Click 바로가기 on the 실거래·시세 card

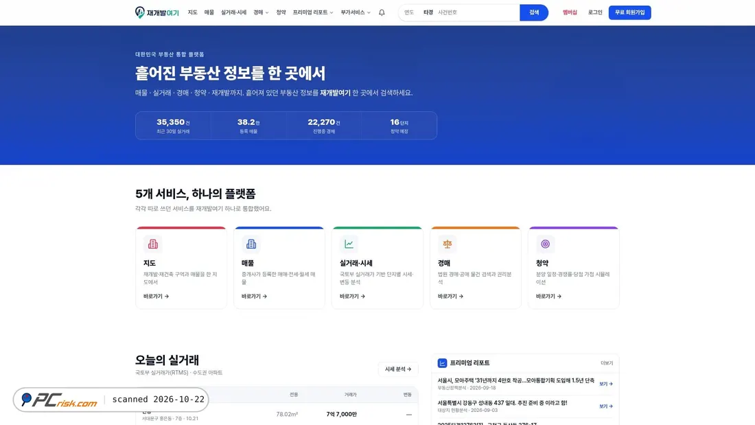click(x=353, y=297)
